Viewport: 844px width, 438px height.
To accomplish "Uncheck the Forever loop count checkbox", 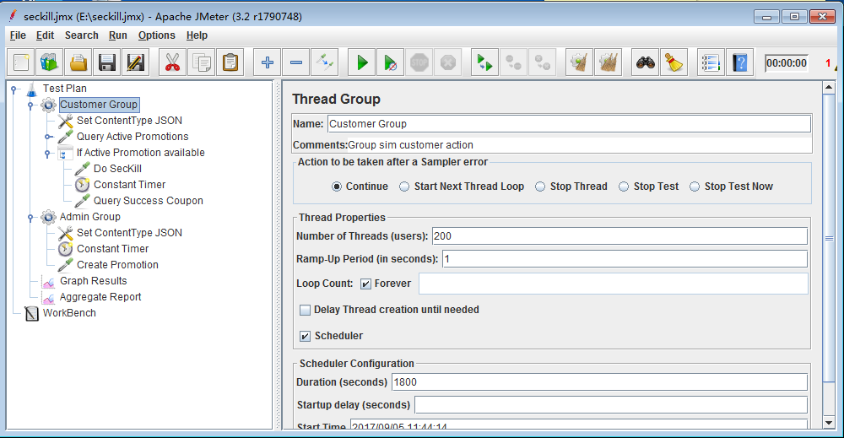I will point(366,284).
